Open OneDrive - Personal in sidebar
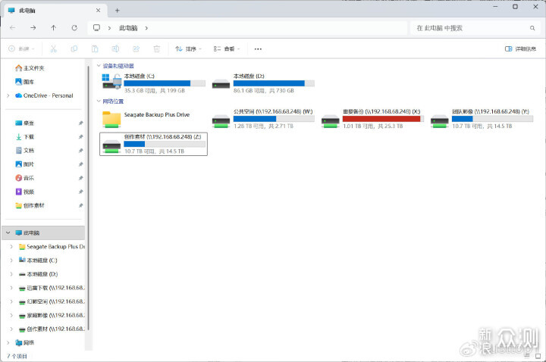Viewport: 546px width, 362px height. pyautogui.click(x=44, y=95)
